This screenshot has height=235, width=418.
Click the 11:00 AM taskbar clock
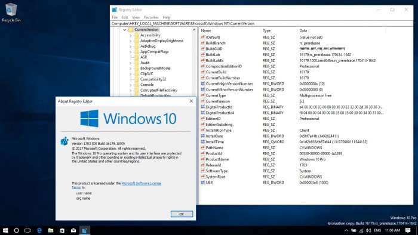pyautogui.click(x=392, y=230)
